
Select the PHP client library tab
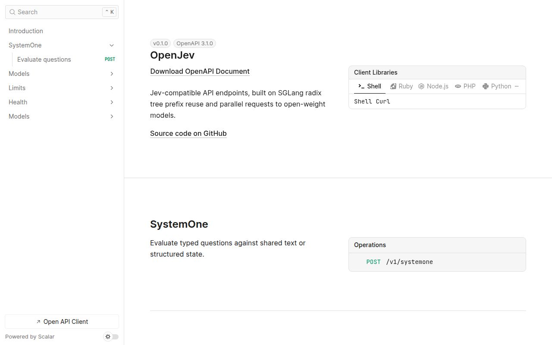coord(465,86)
